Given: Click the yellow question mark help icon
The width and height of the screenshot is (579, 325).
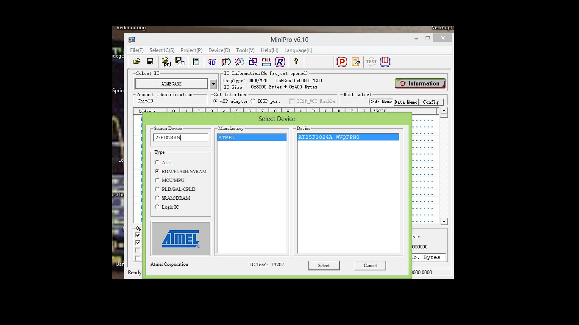Looking at the screenshot, I should click(x=296, y=62).
